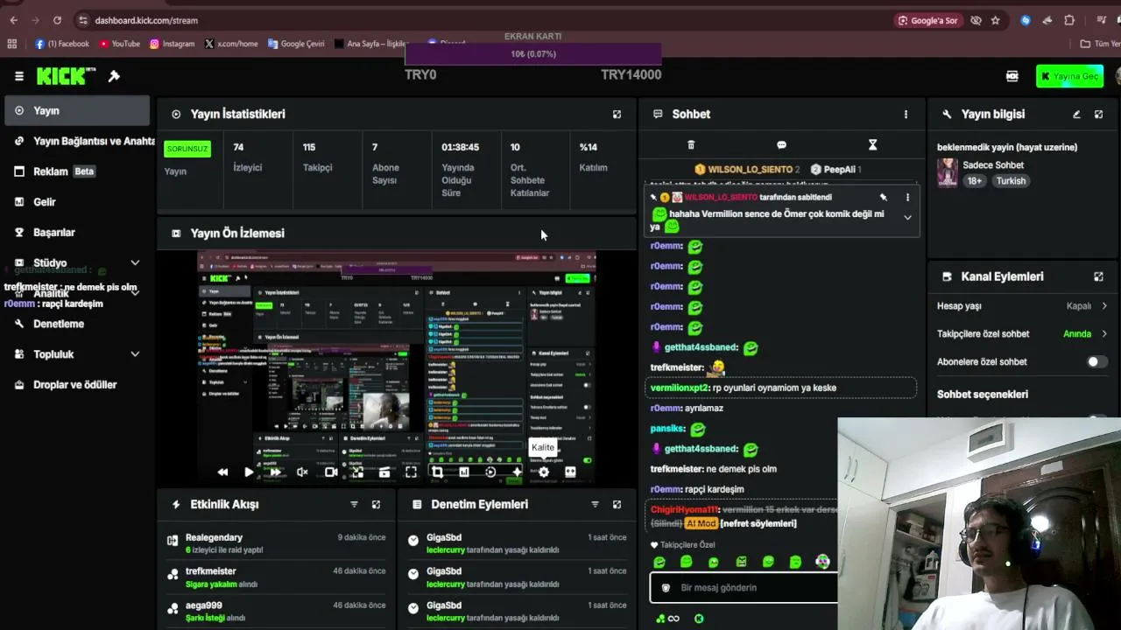
Task: Rewind the stream preview
Action: 222,472
